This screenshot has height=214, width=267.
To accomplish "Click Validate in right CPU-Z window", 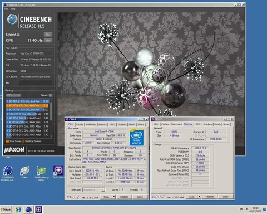I will click(x=209, y=197).
